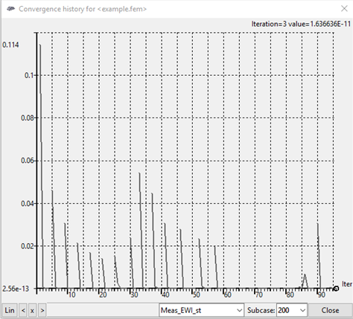Step to next iteration with the > button
The height and width of the screenshot is (319, 353).
42,310
